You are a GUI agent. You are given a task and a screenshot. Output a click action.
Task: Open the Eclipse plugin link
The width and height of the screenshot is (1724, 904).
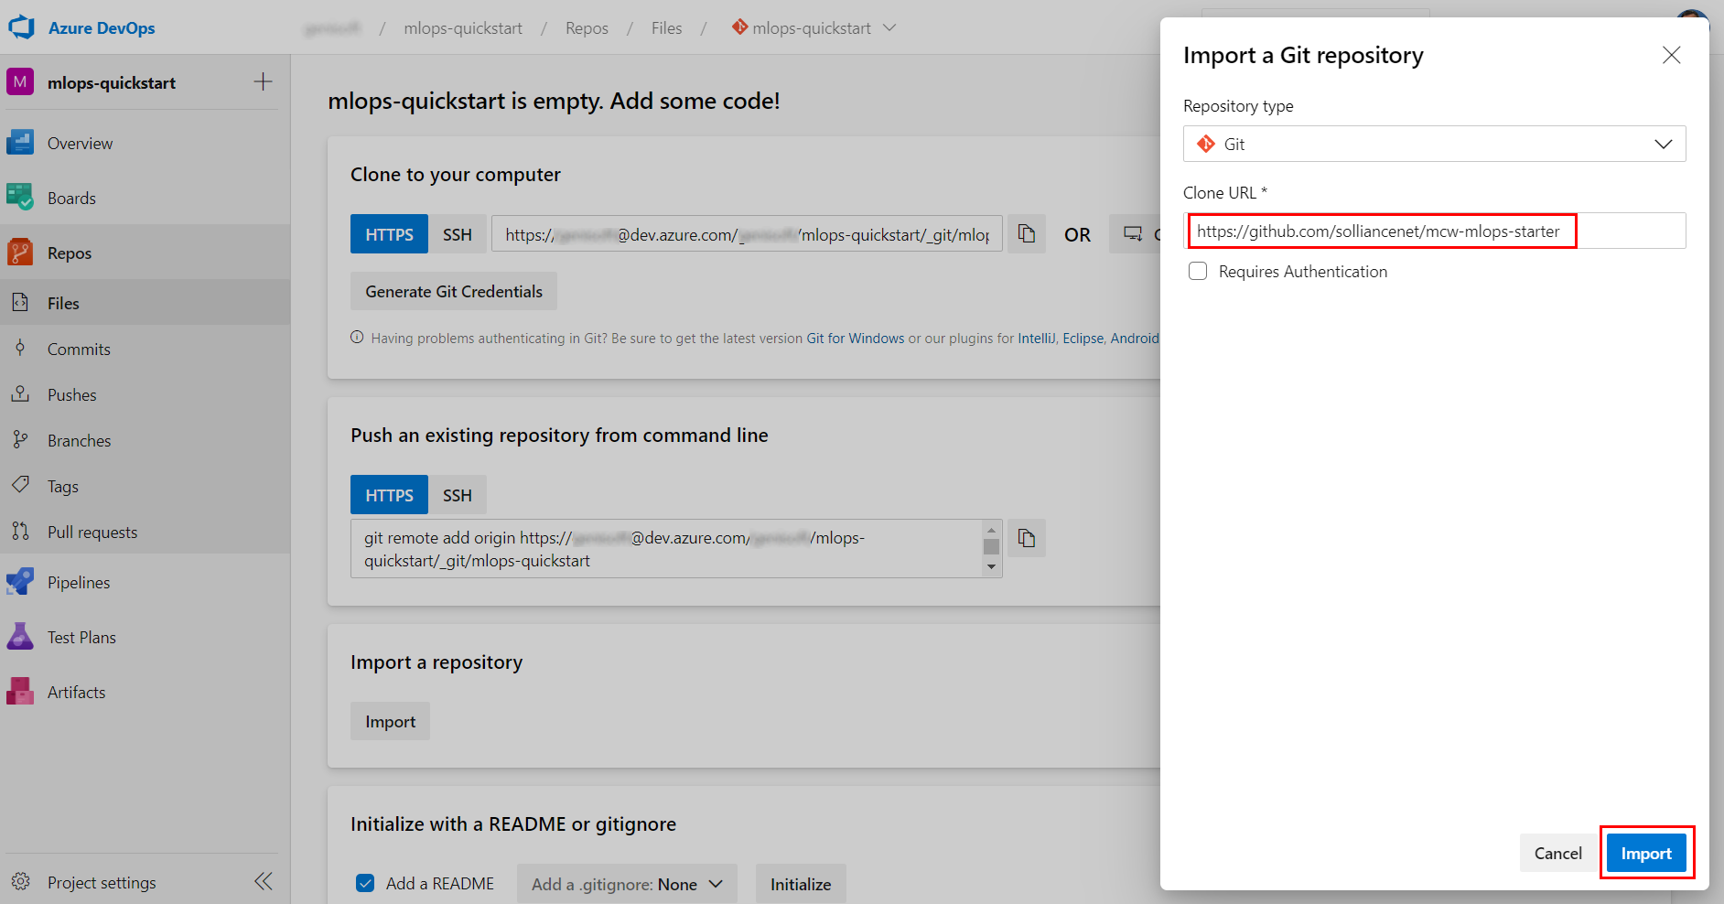[1083, 338]
